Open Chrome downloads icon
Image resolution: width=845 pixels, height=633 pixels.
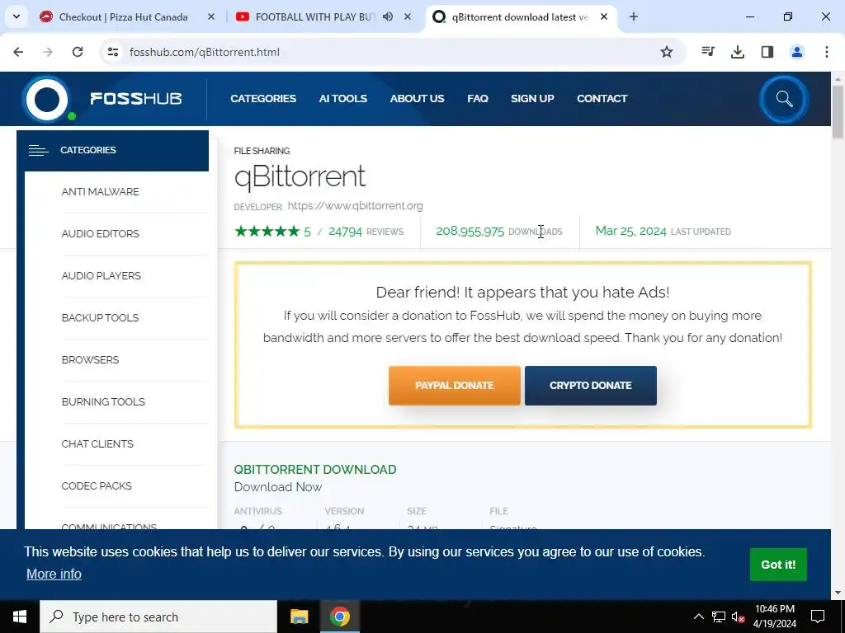(738, 52)
